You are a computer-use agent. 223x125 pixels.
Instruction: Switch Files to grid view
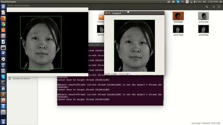(x=219, y=7)
